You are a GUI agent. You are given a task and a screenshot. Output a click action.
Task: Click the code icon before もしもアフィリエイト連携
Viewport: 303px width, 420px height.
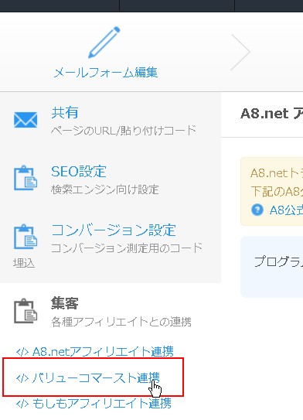22,404
